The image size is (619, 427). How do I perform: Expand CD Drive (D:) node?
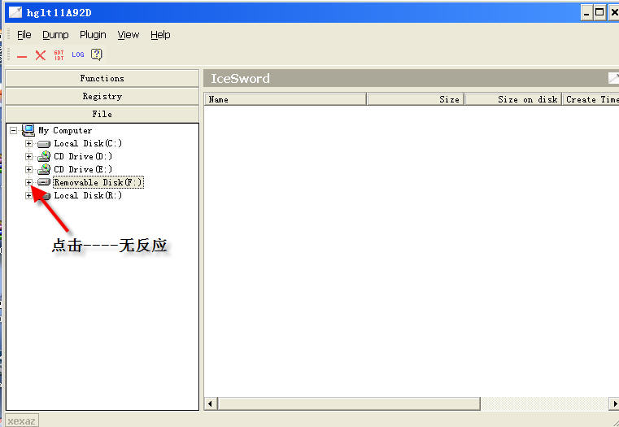pyautogui.click(x=28, y=156)
